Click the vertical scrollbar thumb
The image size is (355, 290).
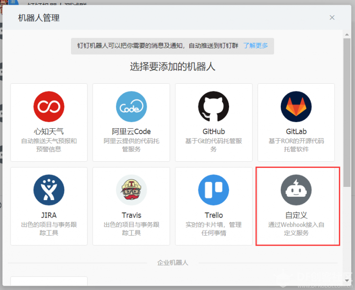point(347,113)
